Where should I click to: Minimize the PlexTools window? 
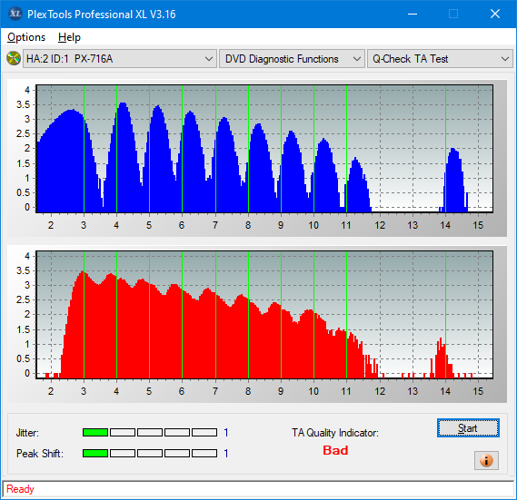coord(413,14)
